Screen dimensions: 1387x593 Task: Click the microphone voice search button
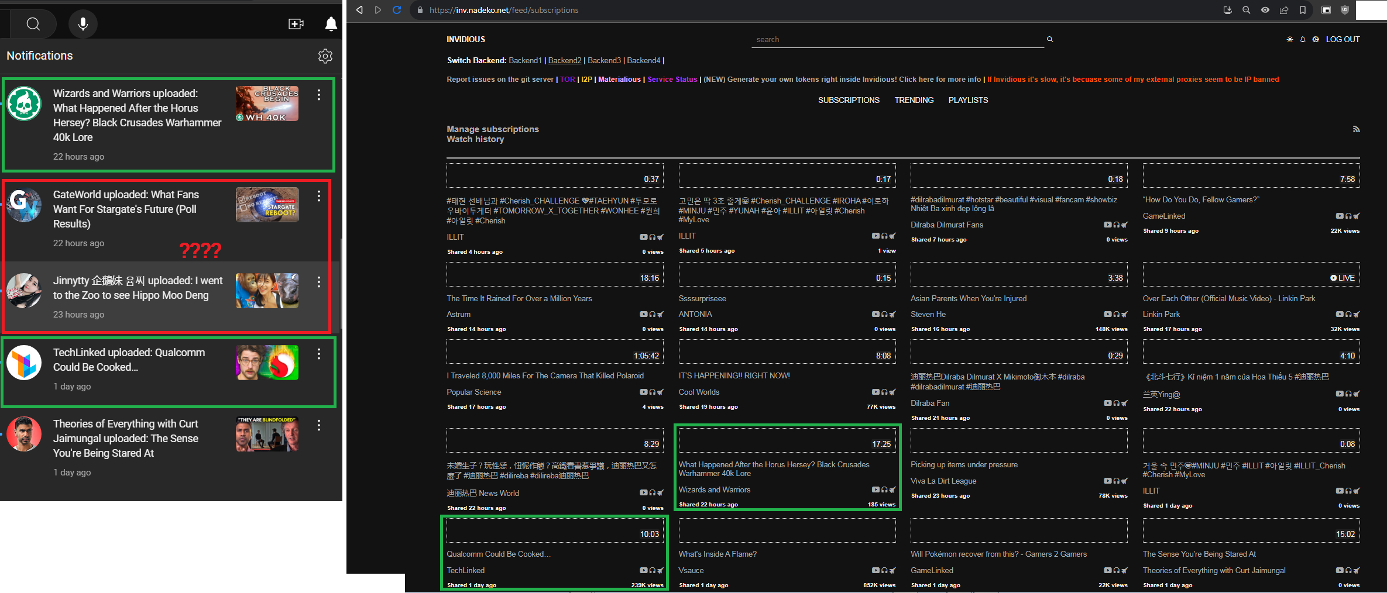(83, 24)
